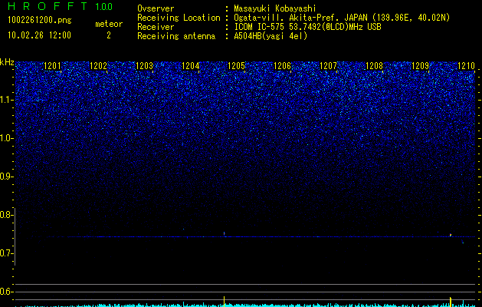Click the meteor count label
The height and width of the screenshot is (307, 482).
109,24
